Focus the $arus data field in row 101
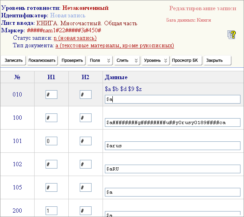This screenshot has width=244, height=217. click(x=172, y=146)
